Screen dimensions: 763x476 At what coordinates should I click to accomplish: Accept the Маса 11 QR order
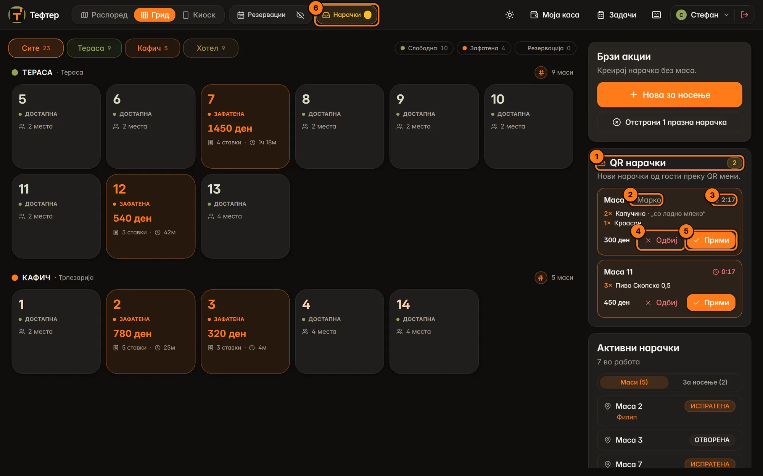[x=711, y=303]
